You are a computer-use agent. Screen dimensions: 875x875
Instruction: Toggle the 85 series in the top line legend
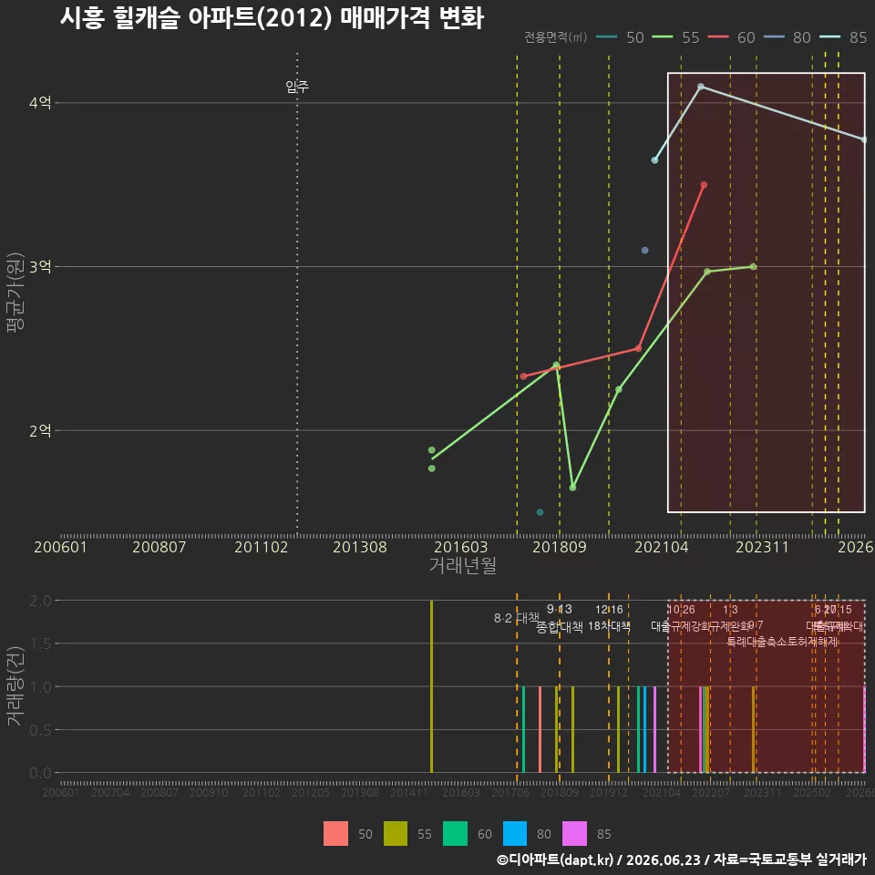(x=842, y=37)
